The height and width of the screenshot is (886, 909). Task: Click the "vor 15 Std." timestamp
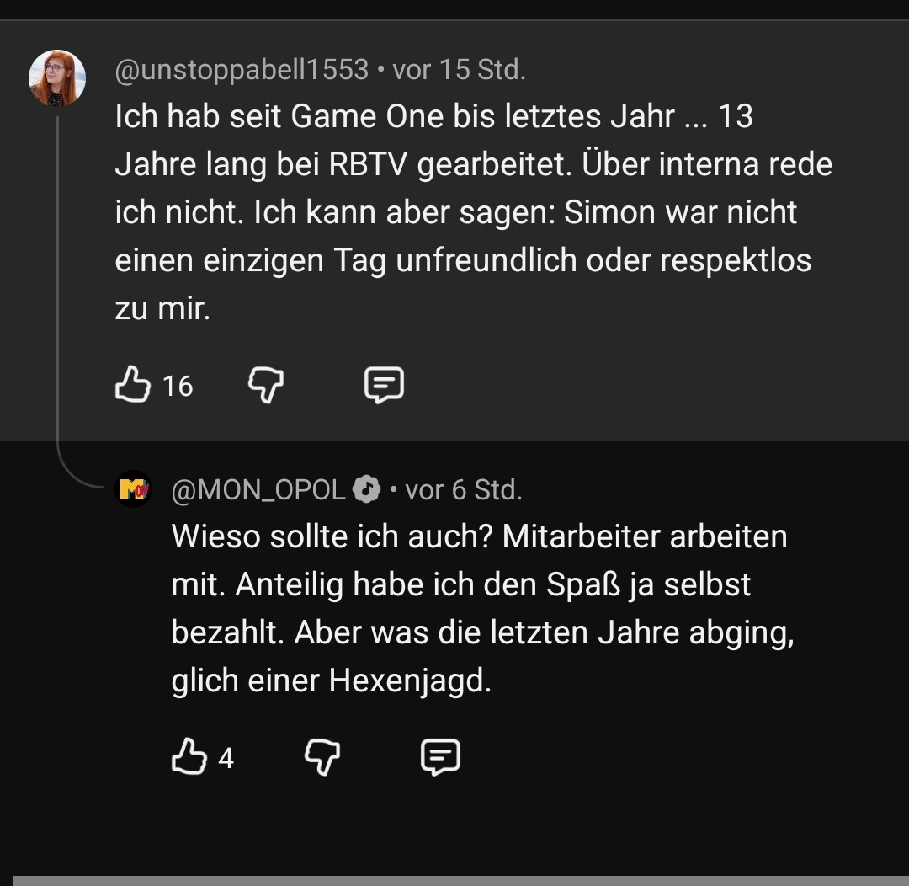click(460, 70)
